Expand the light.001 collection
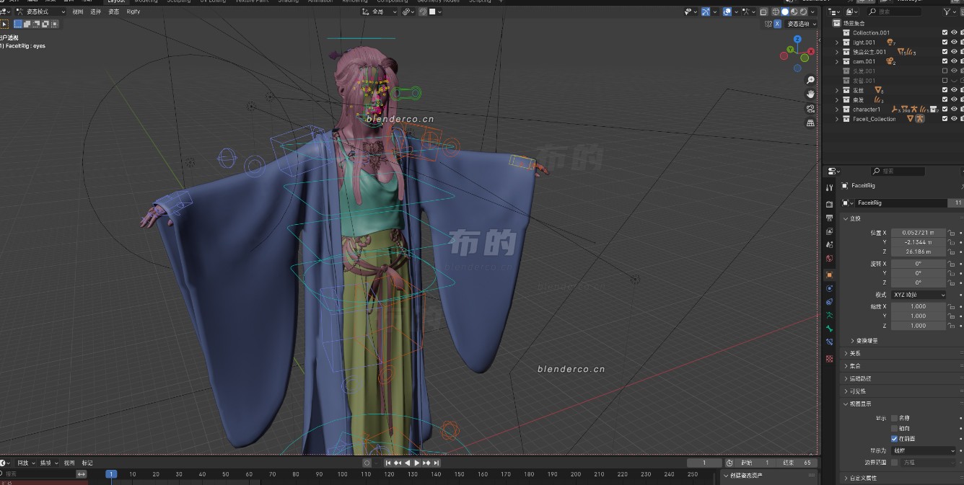This screenshot has height=485, width=964. [x=837, y=43]
